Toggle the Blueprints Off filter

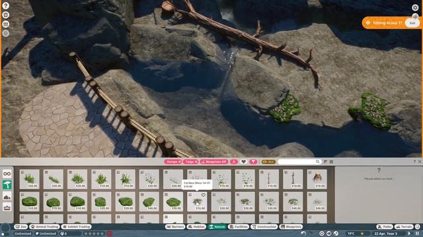214,162
